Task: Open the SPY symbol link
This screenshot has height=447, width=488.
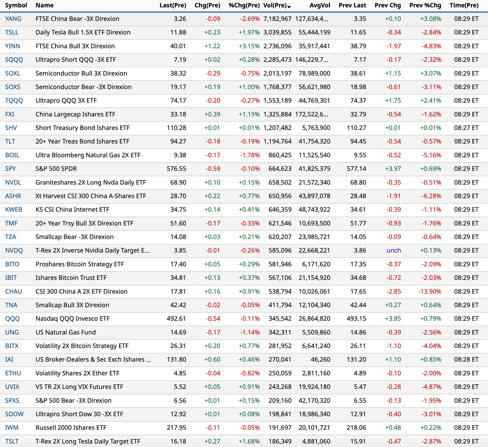Action: [10, 169]
